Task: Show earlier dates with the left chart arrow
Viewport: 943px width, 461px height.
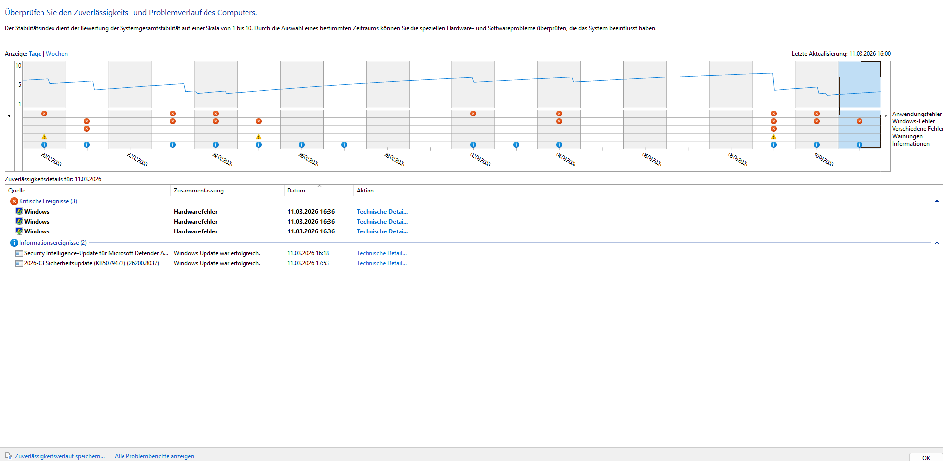Action: tap(9, 116)
